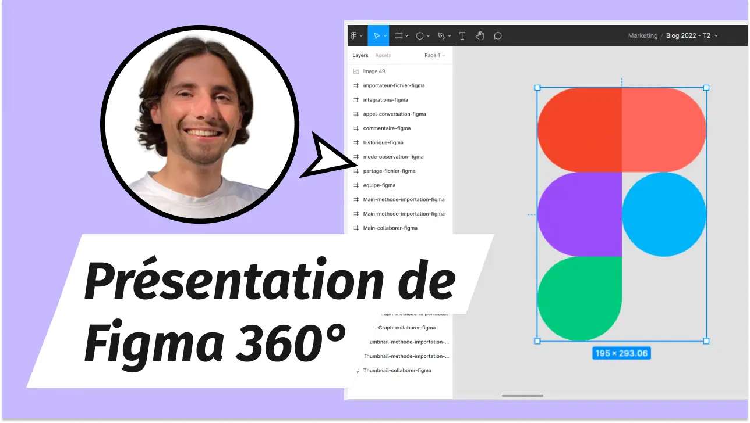Click the coral top-right logo shape
The image size is (750, 423).
(x=664, y=130)
